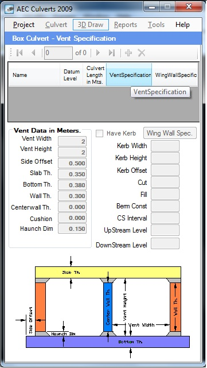Minimize the AEC Culverts window
207x368 pixels.
click(x=152, y=7)
